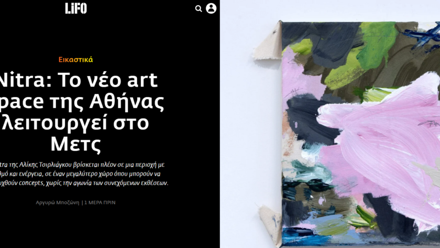
Task: Open the Εικαστικά category link
Action: tap(76, 60)
